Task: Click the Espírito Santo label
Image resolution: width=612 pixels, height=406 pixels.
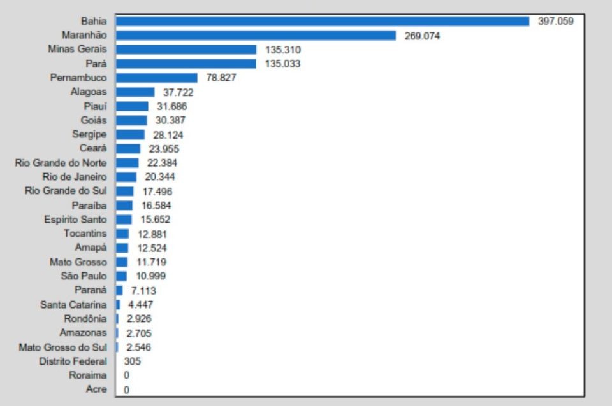Action: click(x=75, y=220)
